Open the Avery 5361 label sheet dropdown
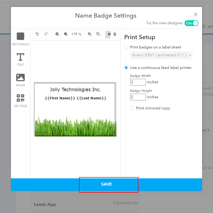This screenshot has height=213, width=213. [161, 55]
